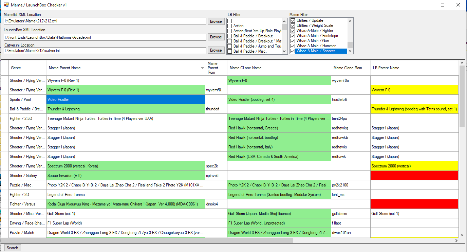
Task: Check Action;Beat 'em Up;Role-Playing LB filter
Action: (230, 31)
